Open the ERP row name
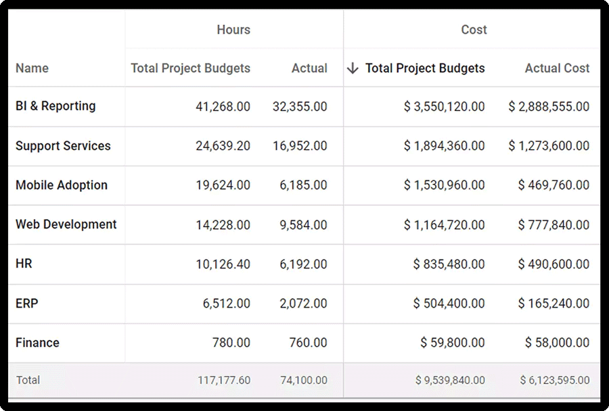 (27, 303)
